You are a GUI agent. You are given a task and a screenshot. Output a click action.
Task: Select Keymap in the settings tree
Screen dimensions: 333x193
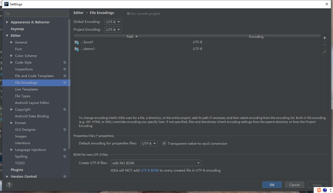pyautogui.click(x=17, y=29)
